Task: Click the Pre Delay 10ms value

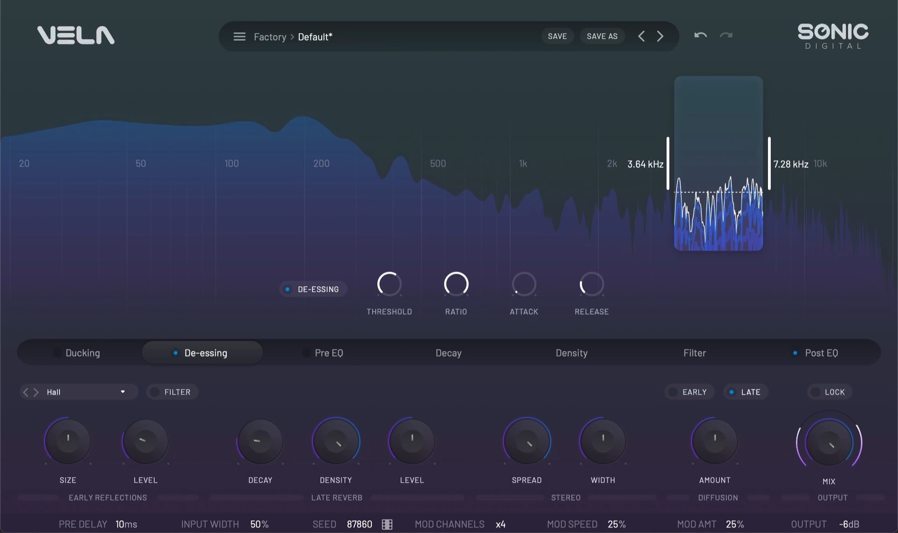Action: pos(126,524)
